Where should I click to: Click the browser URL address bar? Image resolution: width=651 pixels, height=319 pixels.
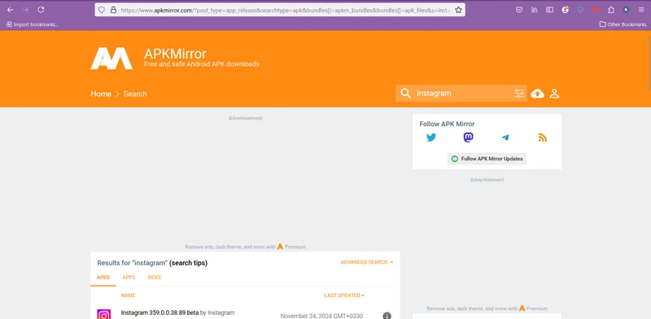tap(286, 10)
